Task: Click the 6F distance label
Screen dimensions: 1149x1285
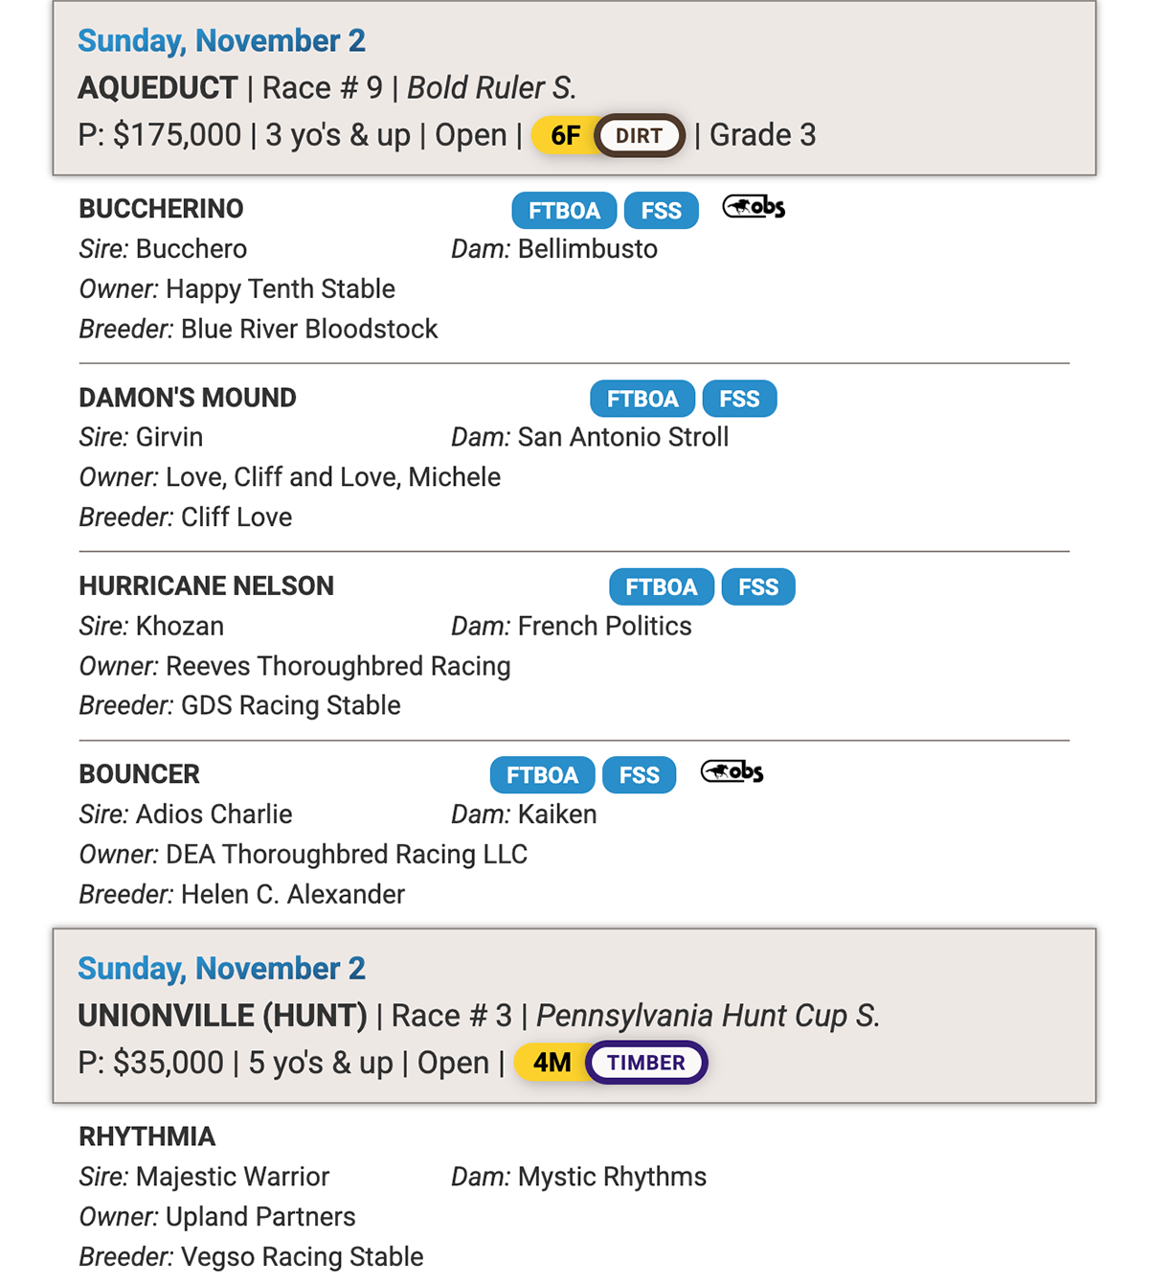Action: pyautogui.click(x=565, y=136)
